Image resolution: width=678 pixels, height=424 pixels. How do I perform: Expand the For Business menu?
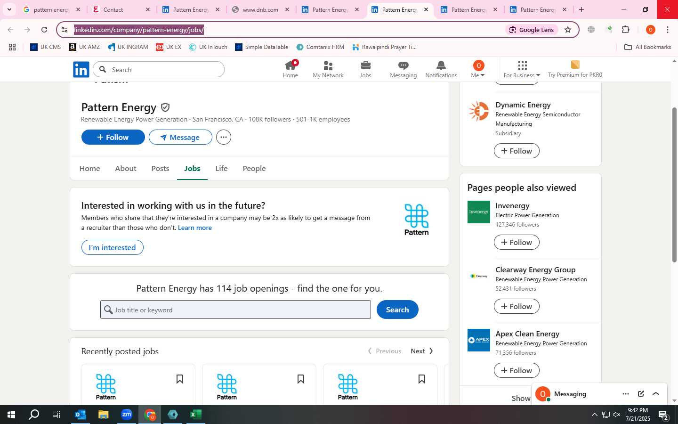[522, 69]
